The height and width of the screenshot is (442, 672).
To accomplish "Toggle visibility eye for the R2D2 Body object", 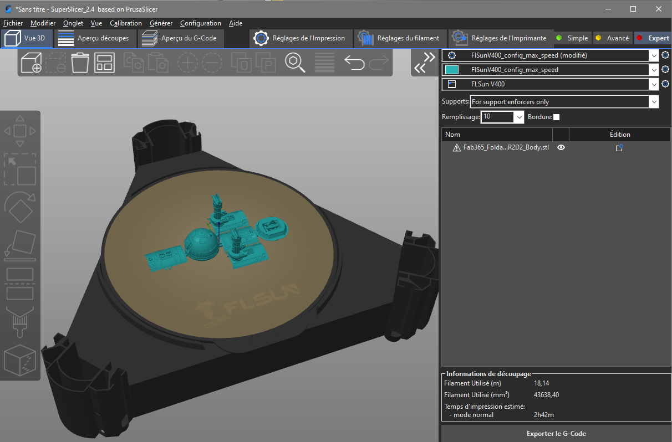I will click(561, 148).
